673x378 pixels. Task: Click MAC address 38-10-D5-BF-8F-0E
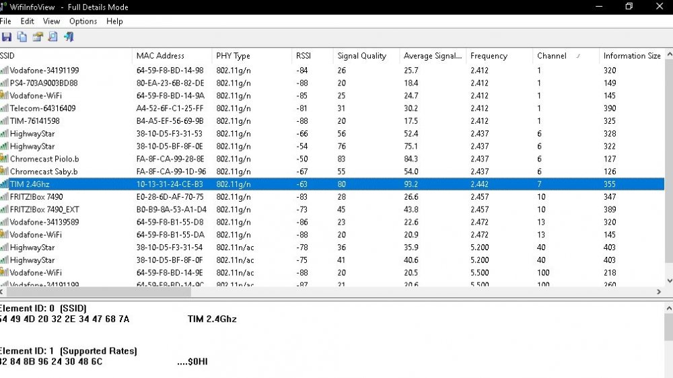tap(170, 147)
